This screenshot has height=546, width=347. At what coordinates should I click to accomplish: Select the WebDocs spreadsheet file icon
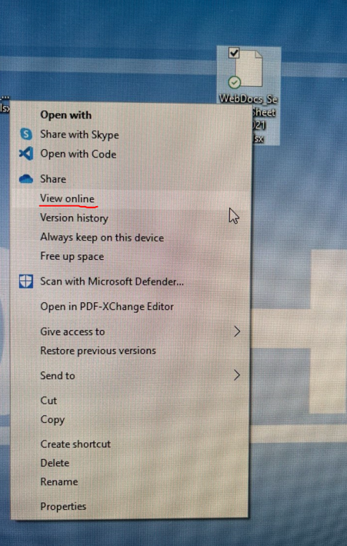pyautogui.click(x=249, y=68)
